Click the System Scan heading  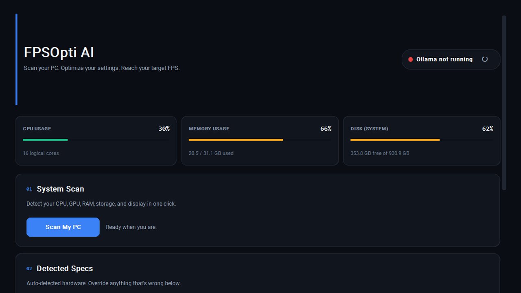60,189
